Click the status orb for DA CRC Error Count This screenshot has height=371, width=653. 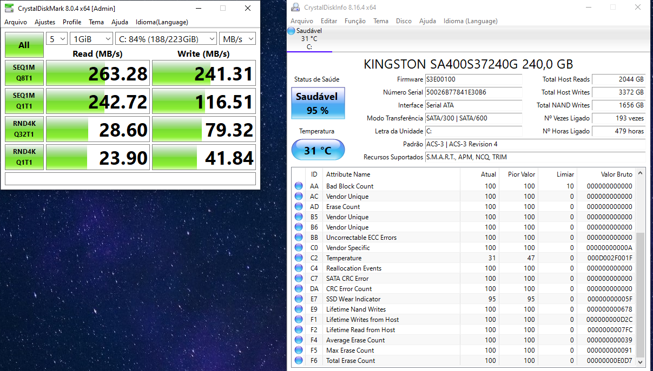click(x=299, y=289)
